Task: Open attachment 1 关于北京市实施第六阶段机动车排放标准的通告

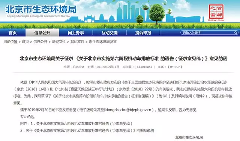Action: point(84,123)
